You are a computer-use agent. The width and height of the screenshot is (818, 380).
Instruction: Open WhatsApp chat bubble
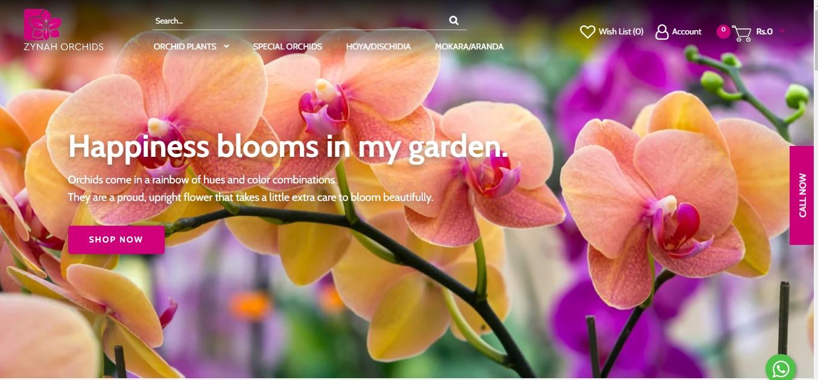point(781,368)
